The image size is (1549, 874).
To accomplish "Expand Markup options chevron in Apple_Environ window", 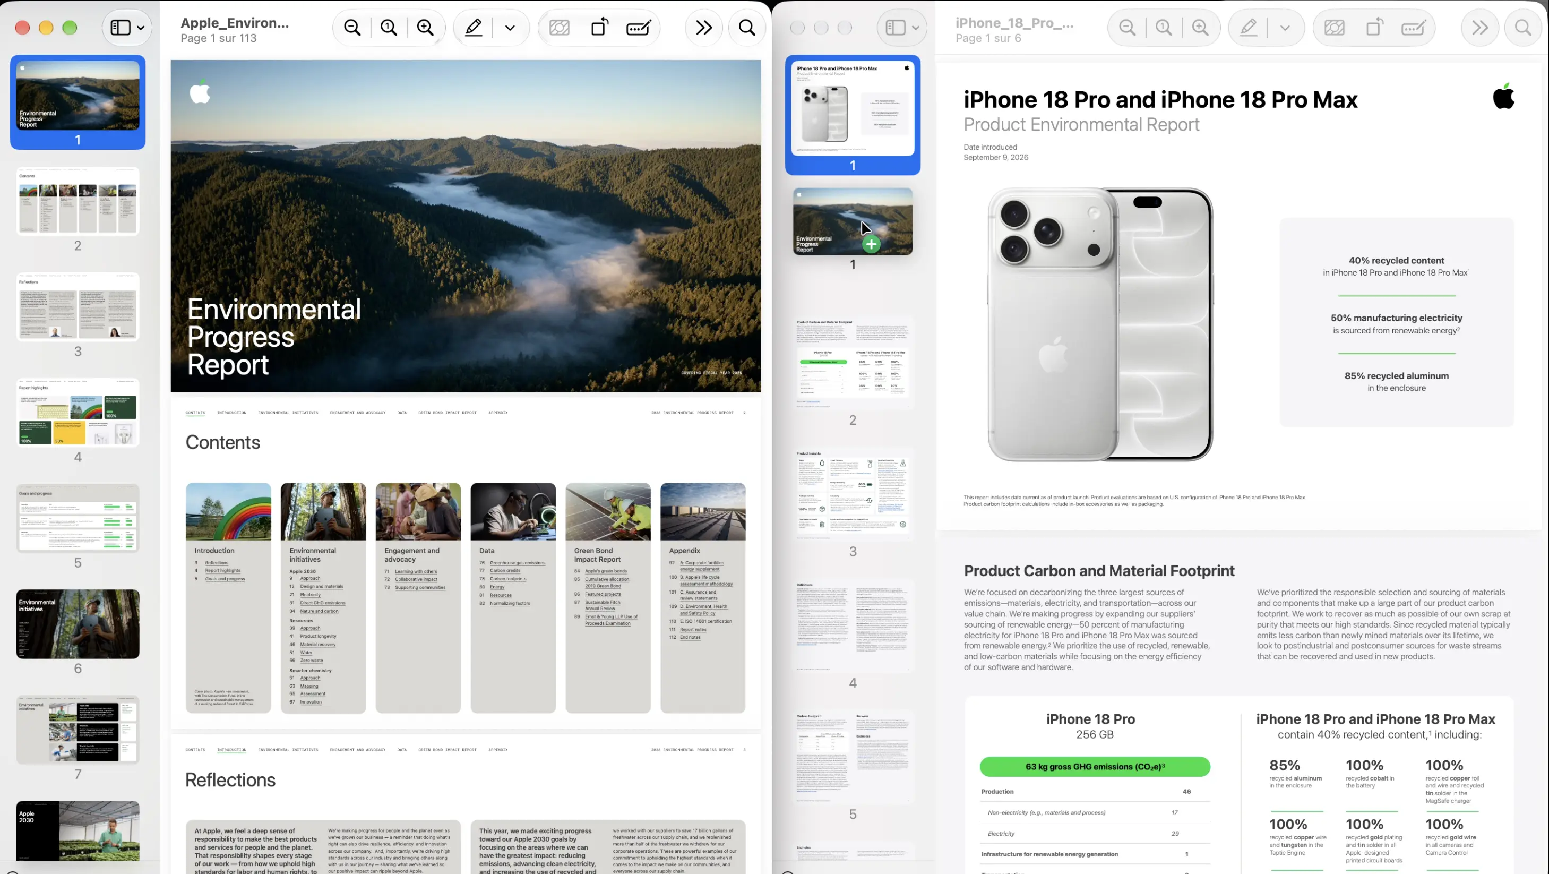I will (510, 28).
